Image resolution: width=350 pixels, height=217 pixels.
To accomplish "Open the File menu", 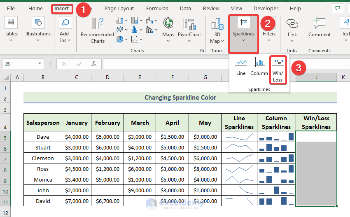I will click(11, 8).
